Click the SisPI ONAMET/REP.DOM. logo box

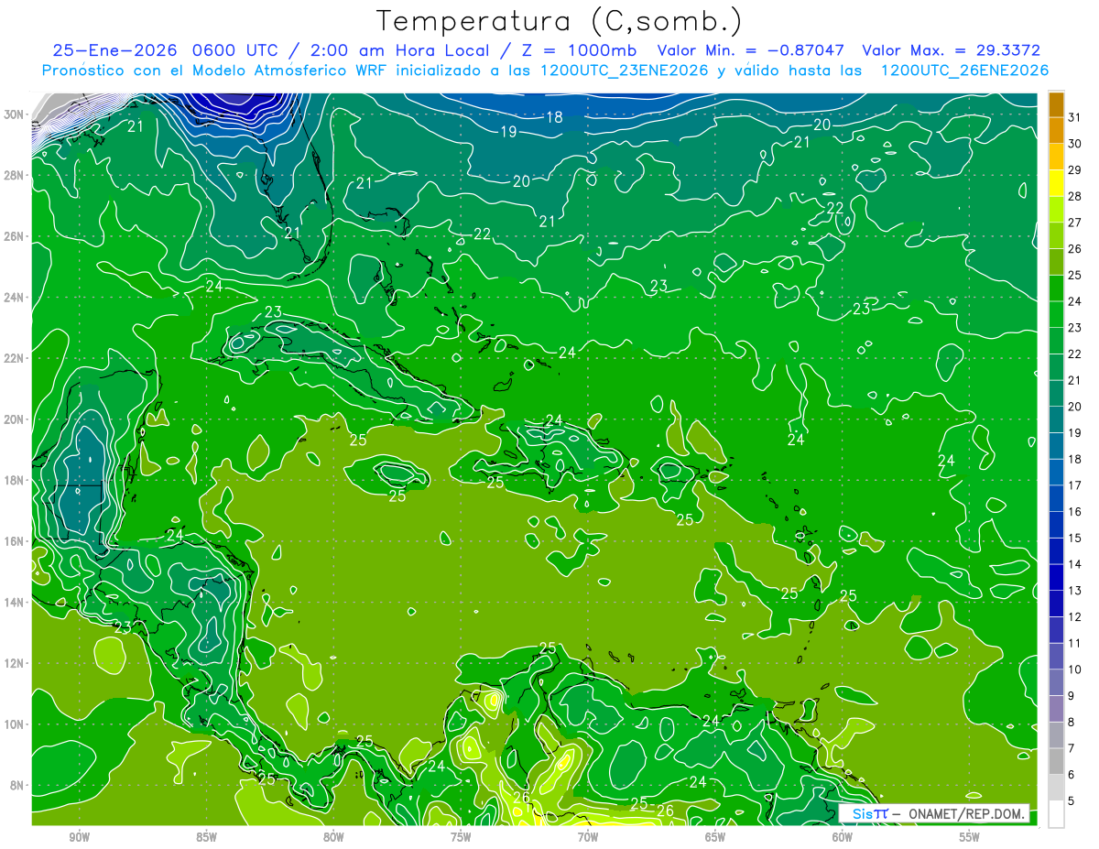[x=933, y=813]
